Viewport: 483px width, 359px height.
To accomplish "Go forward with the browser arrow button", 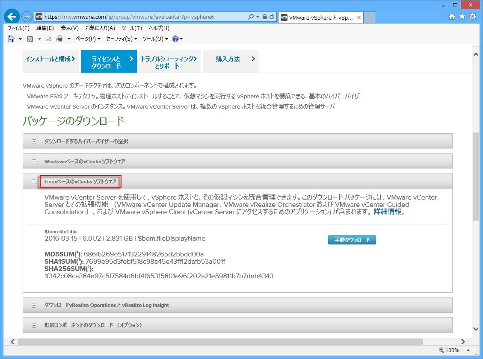I will pyautogui.click(x=27, y=17).
